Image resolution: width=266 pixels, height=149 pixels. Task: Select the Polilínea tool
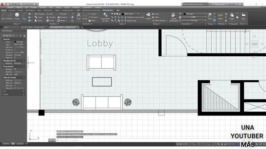coord(9,16)
